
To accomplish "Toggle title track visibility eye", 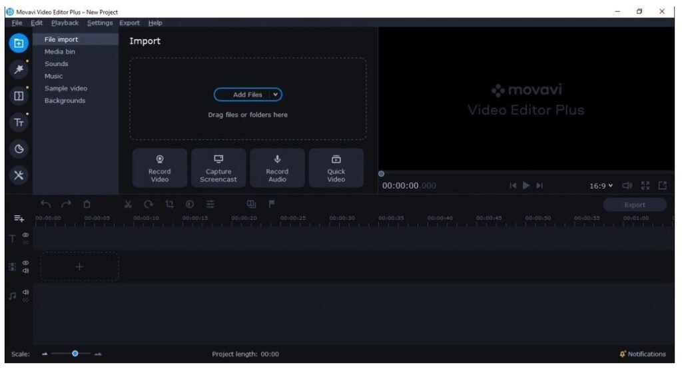I will pos(26,235).
